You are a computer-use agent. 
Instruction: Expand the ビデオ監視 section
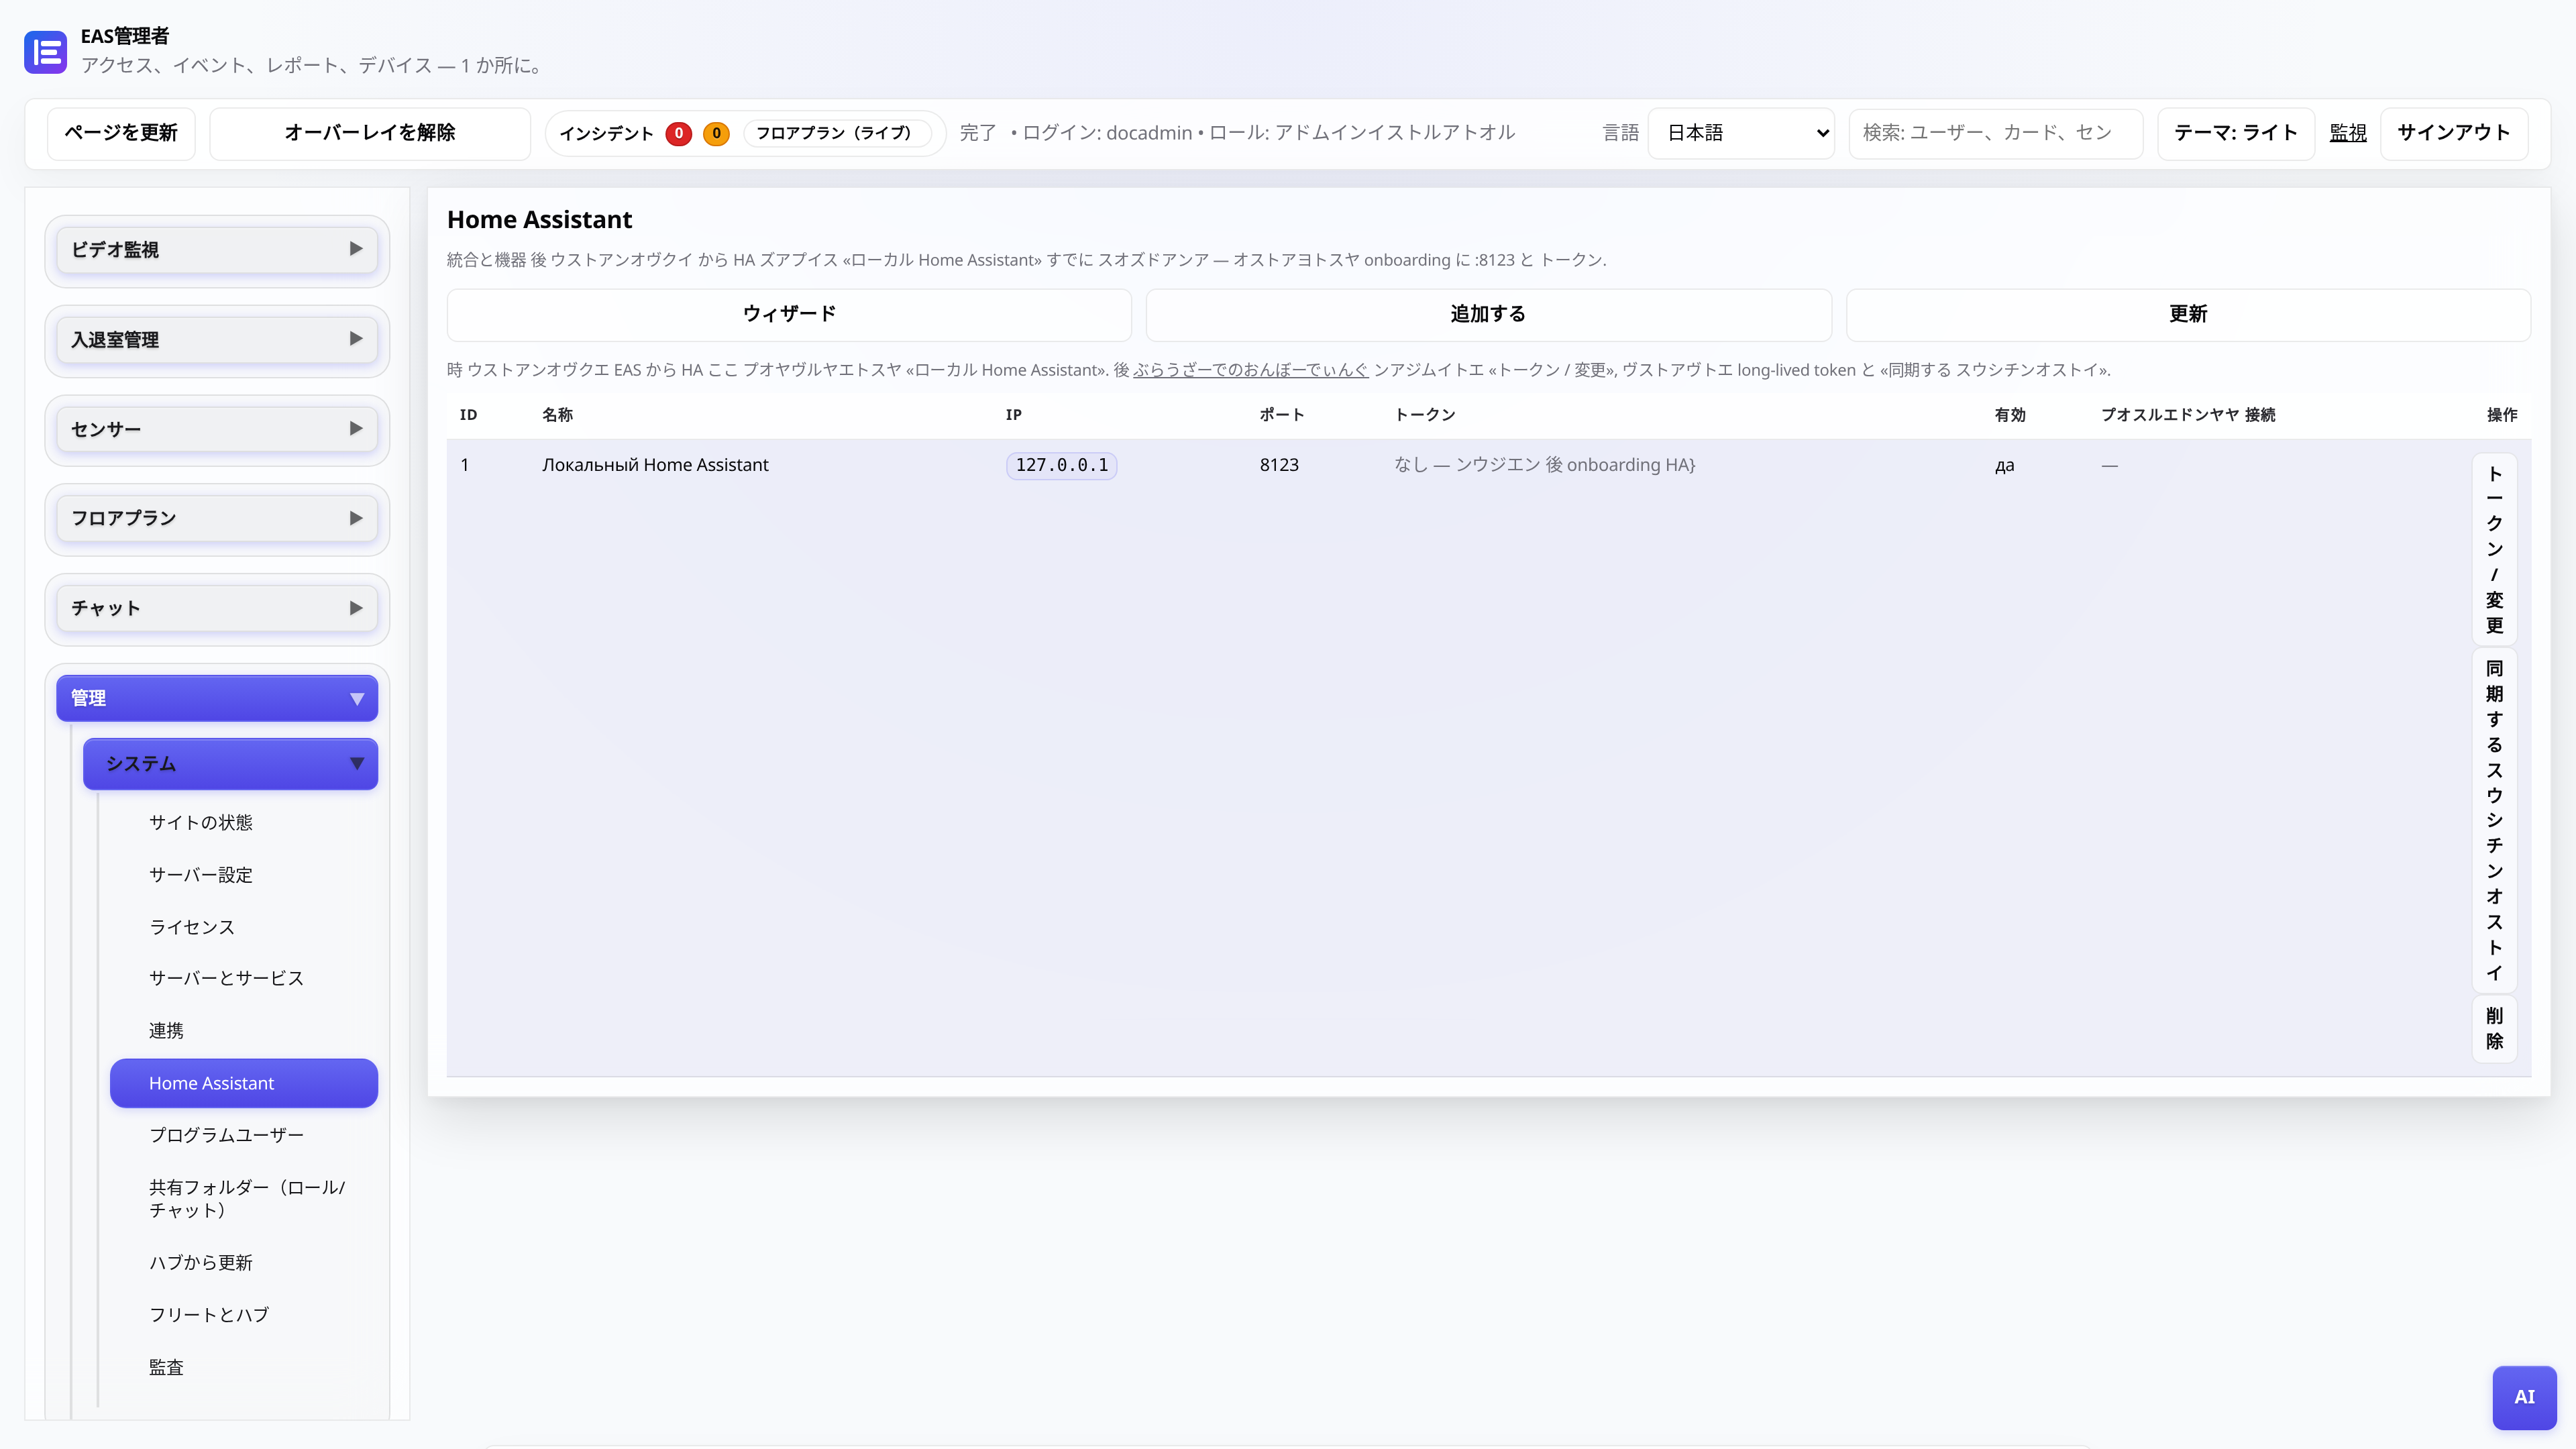pos(217,249)
